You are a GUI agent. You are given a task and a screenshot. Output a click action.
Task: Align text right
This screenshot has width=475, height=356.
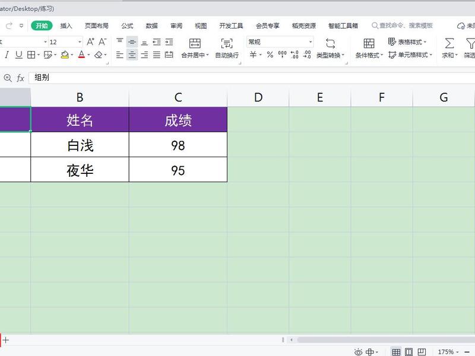point(144,55)
